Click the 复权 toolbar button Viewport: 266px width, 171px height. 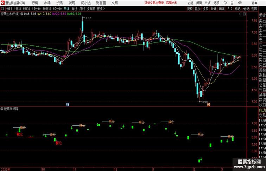tap(190, 9)
